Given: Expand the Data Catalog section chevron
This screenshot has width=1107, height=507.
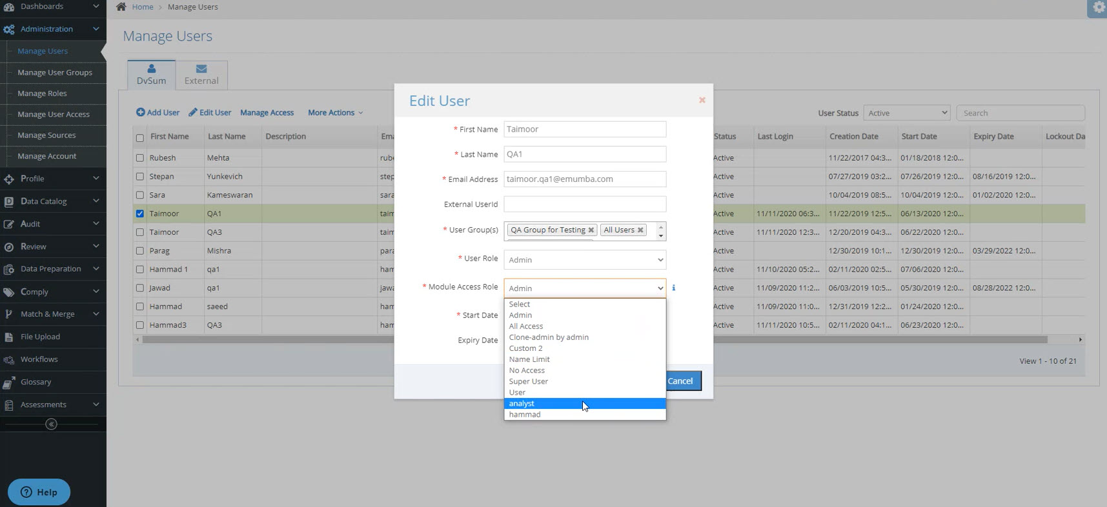Looking at the screenshot, I should click(96, 201).
